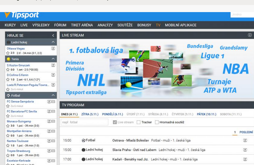Star the Monaco-Guingamp match
The image size is (254, 165).
click(8, 126)
